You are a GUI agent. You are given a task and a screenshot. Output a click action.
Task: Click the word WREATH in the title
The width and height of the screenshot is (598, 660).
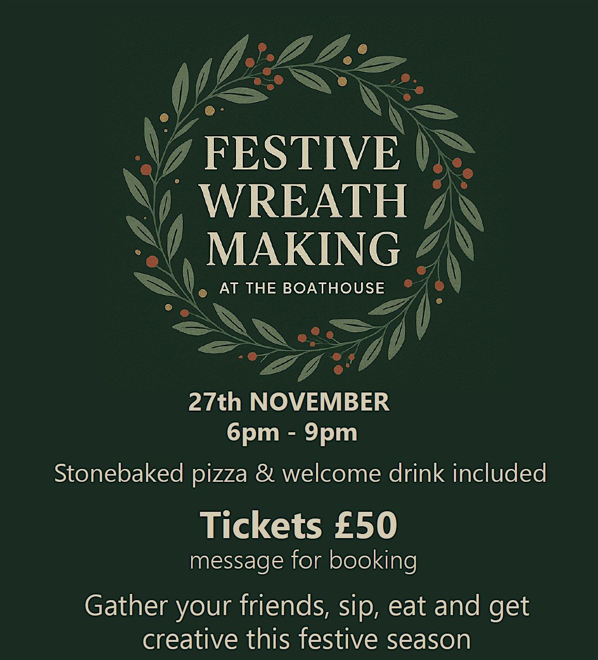click(305, 201)
